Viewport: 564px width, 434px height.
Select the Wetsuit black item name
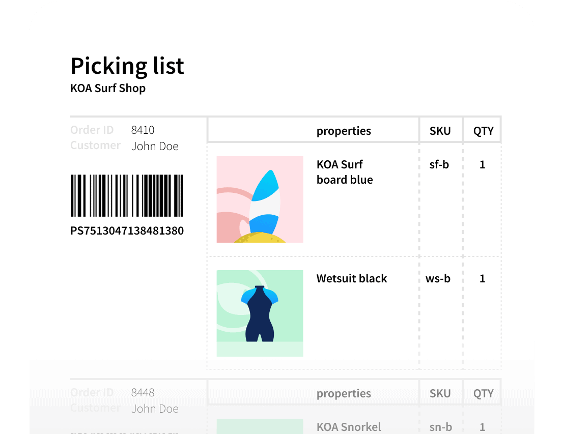click(x=352, y=278)
